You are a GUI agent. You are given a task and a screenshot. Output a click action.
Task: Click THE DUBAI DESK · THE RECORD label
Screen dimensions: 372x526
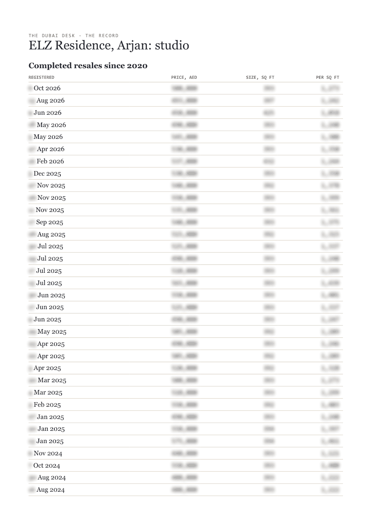click(74, 36)
